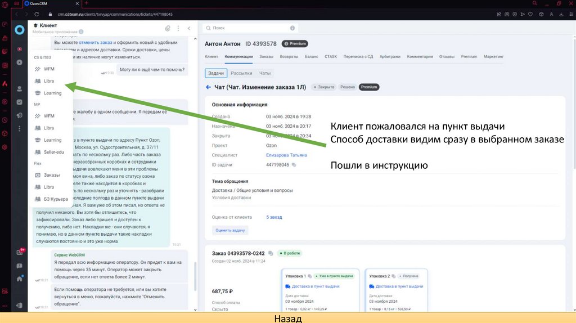Viewport: 576px width, 323px height.
Task: Go back with the blue arrow beside Чат title
Action: (x=208, y=87)
